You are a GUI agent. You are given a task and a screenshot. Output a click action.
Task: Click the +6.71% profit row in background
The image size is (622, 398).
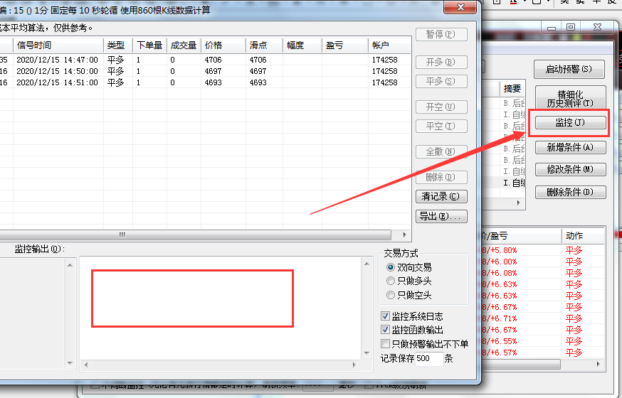(x=544, y=318)
